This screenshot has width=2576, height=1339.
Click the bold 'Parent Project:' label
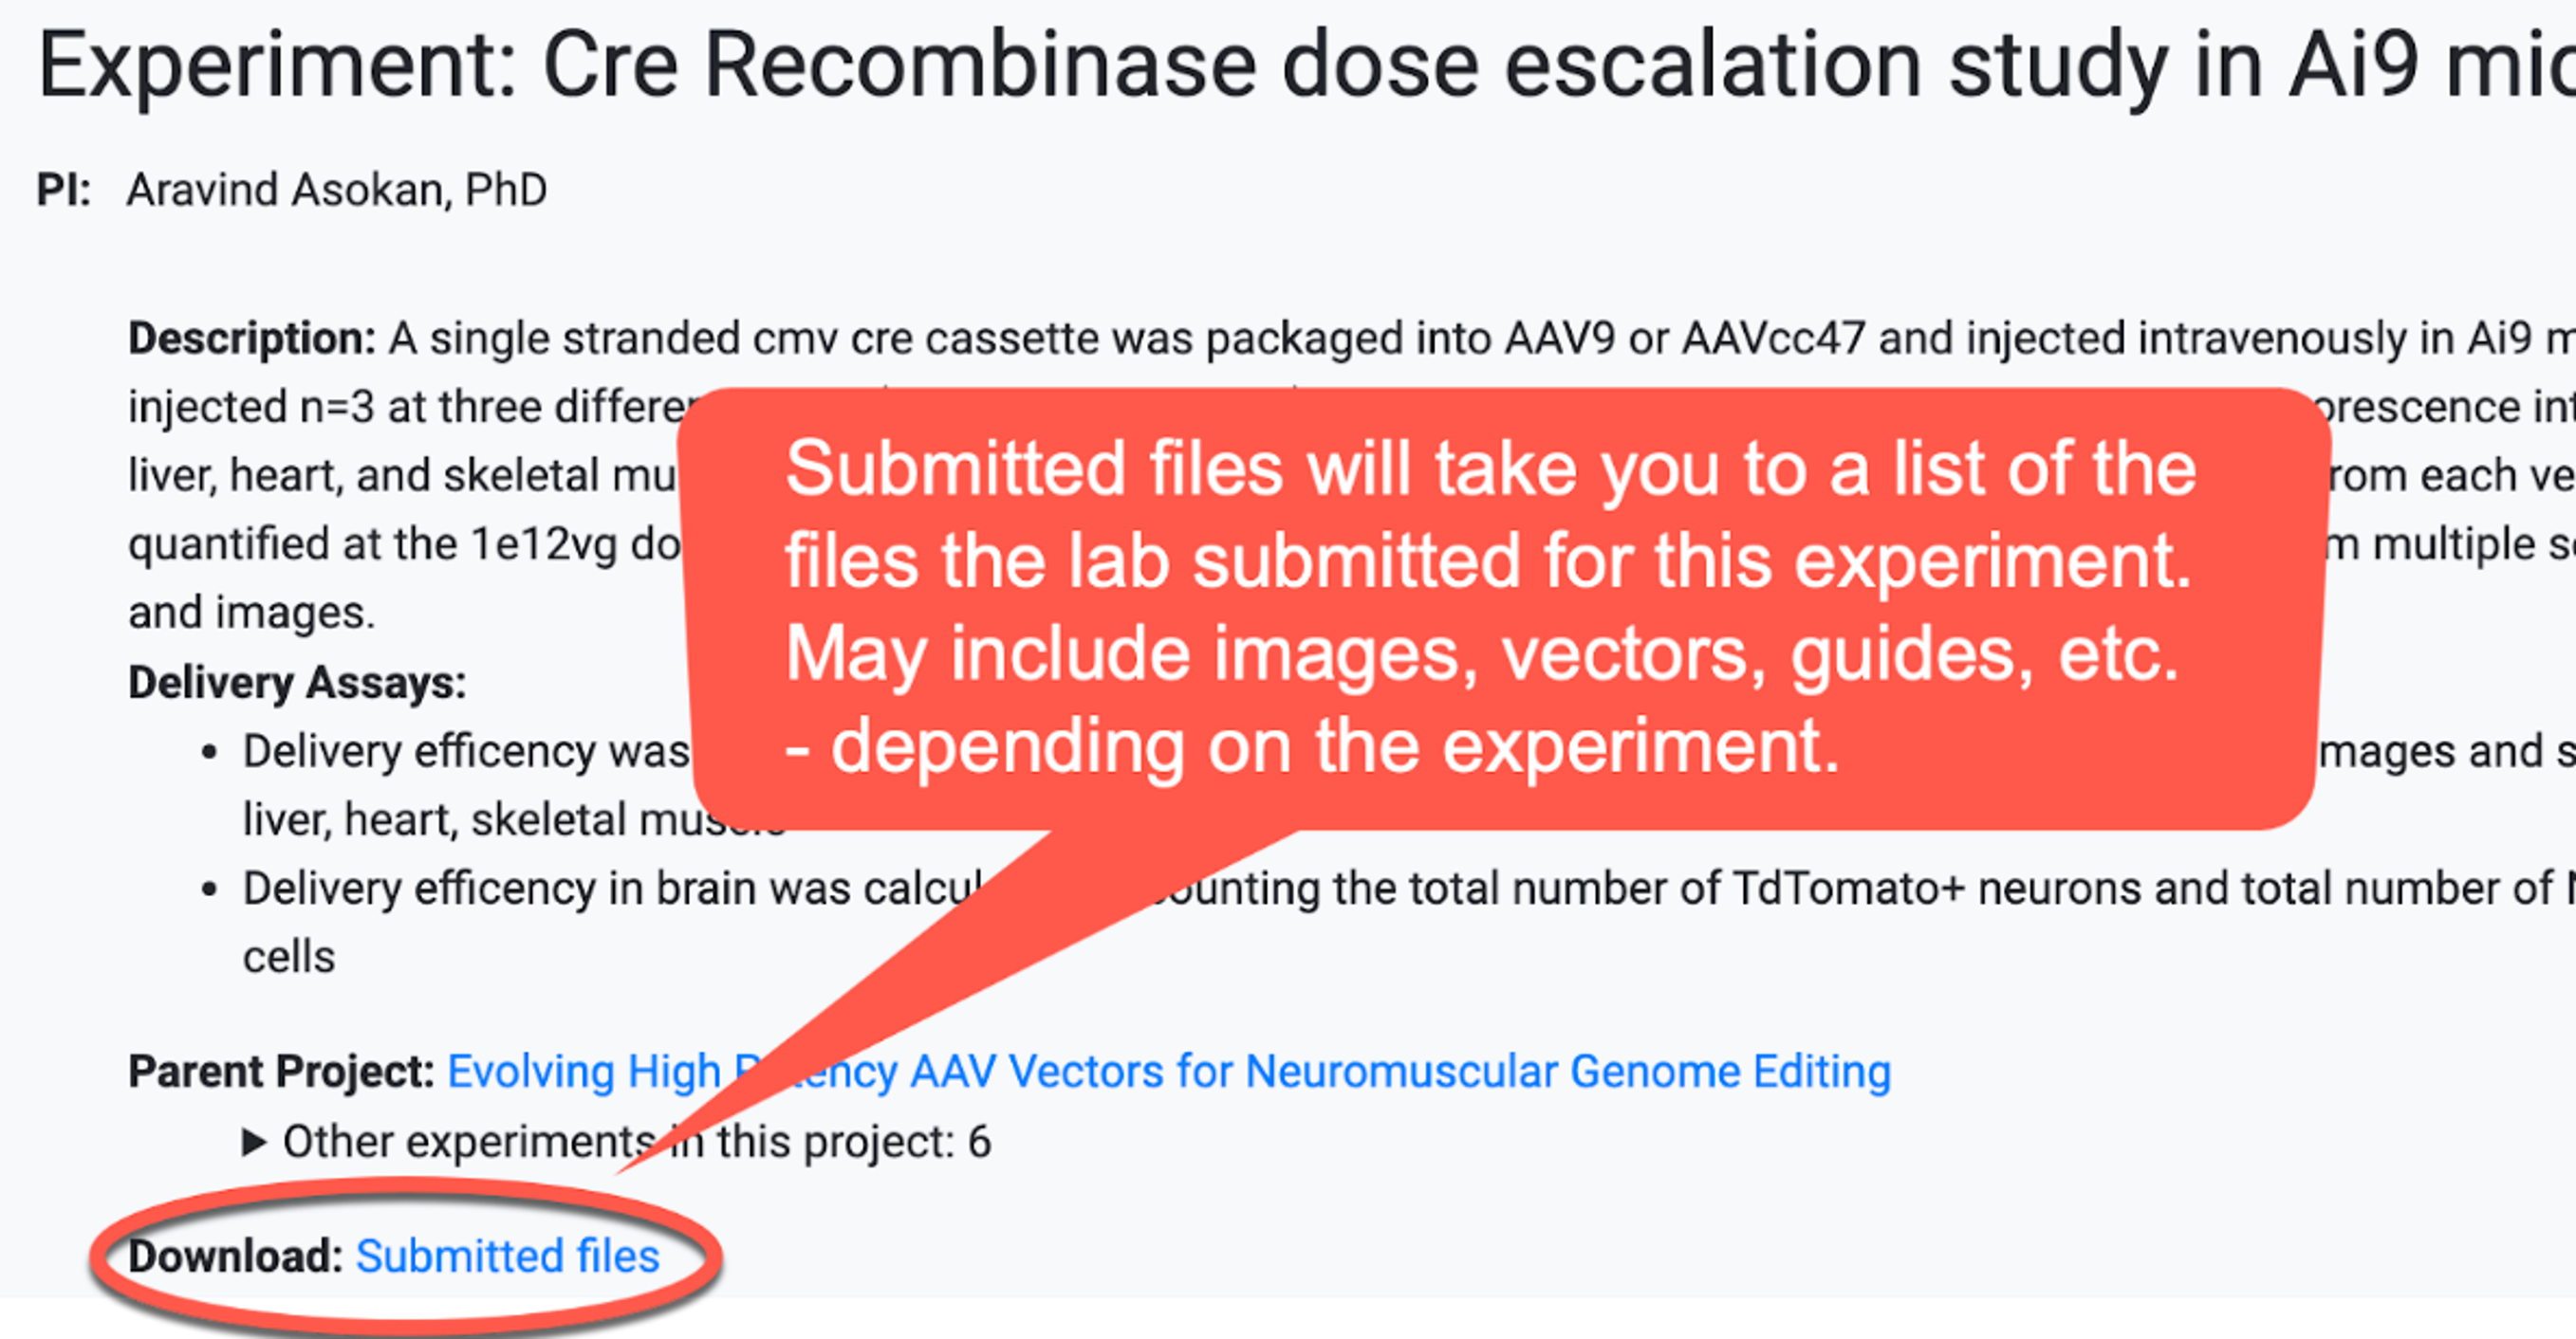click(x=280, y=1073)
